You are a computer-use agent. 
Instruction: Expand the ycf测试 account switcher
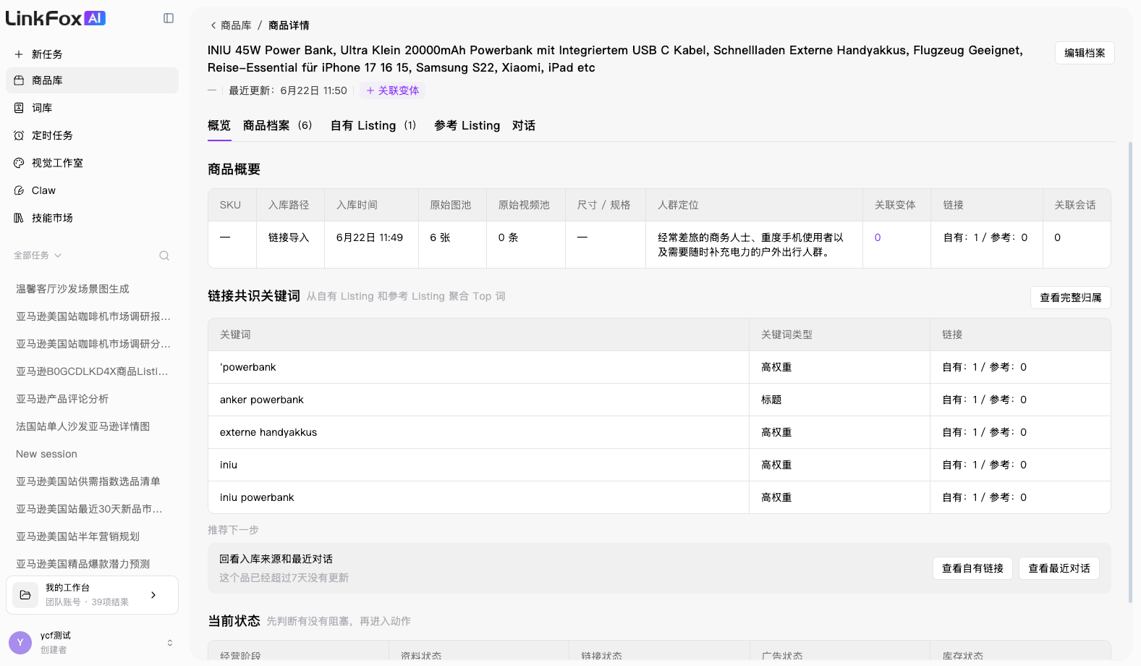click(x=170, y=643)
